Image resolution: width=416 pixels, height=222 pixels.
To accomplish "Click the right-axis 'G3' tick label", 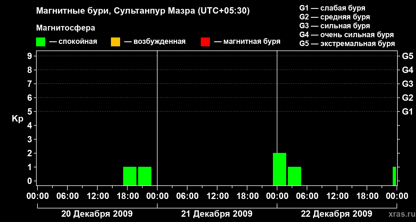I will click(x=408, y=84).
